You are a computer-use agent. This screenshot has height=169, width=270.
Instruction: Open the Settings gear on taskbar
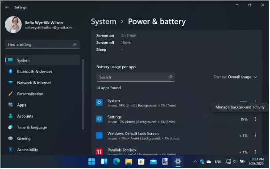pos(178,161)
